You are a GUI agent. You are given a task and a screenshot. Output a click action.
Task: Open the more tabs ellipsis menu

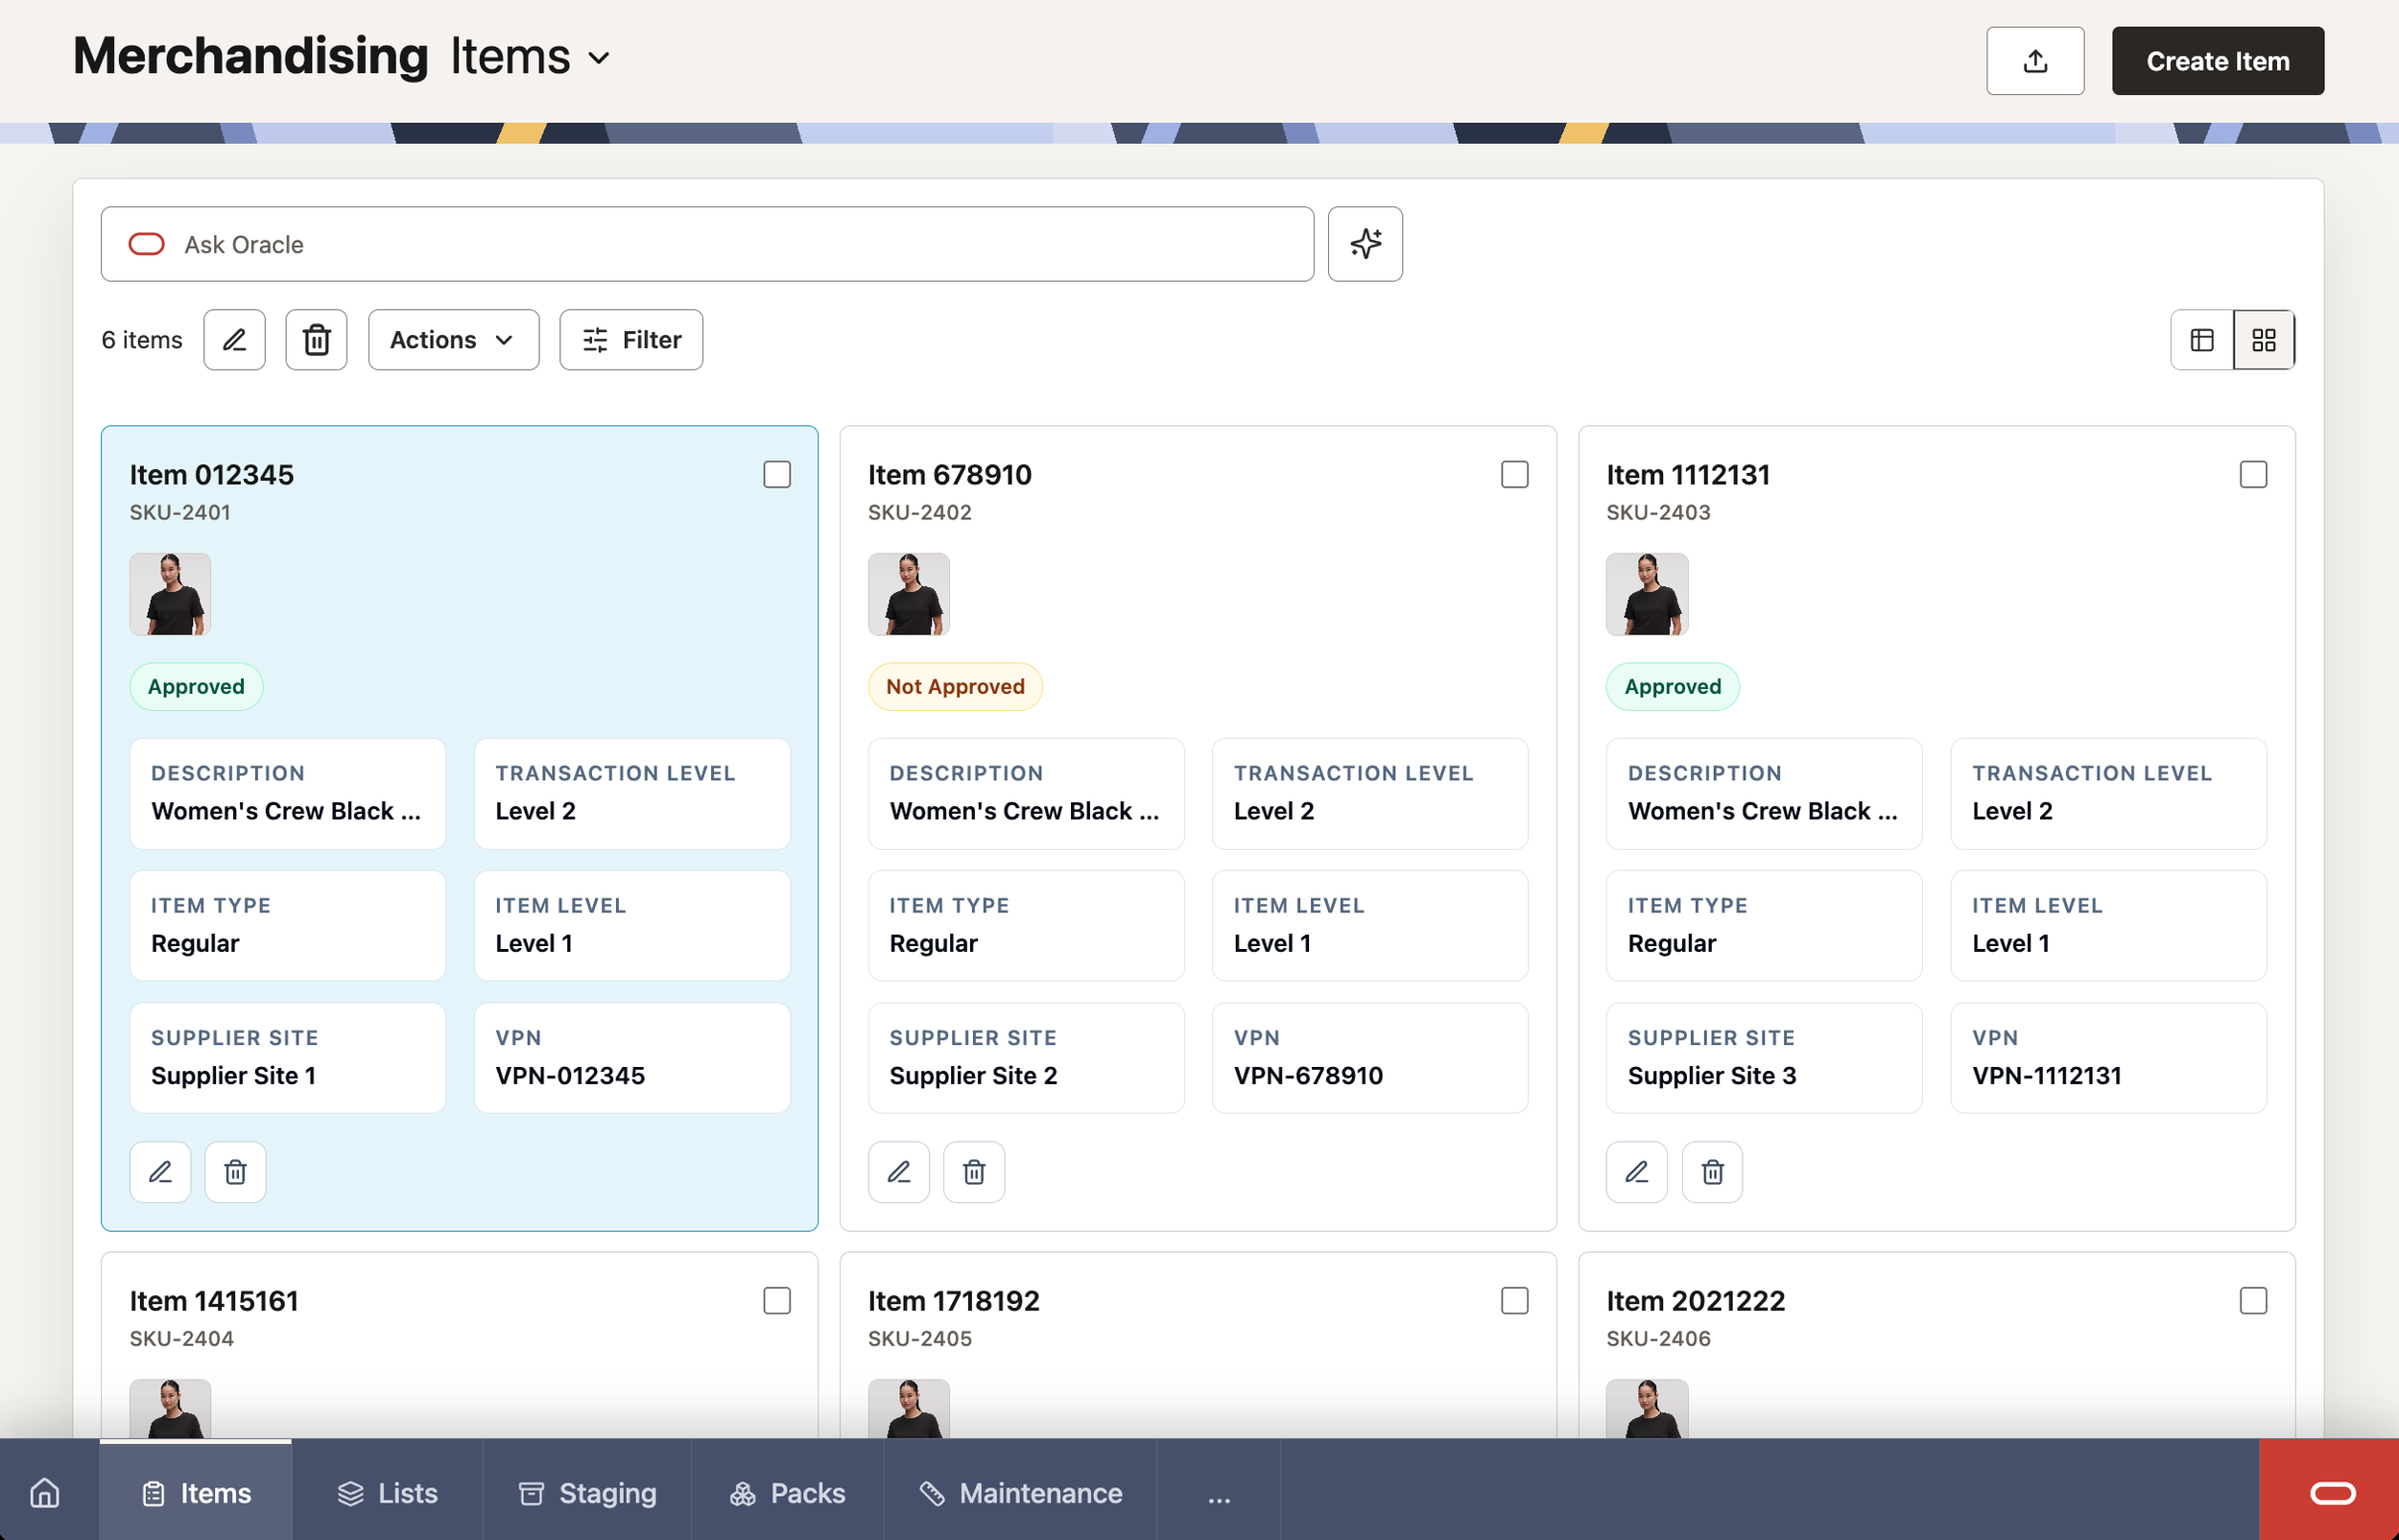(x=1218, y=1492)
